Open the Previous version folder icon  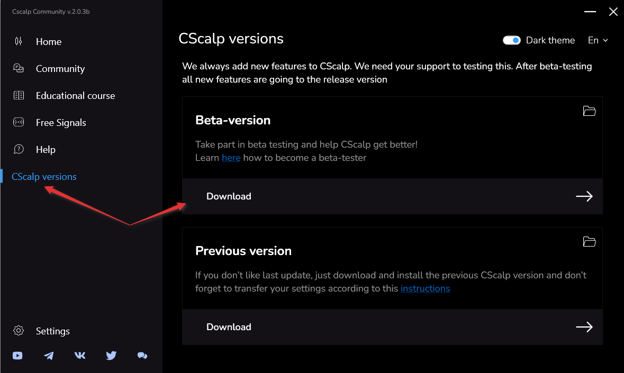pyautogui.click(x=589, y=242)
